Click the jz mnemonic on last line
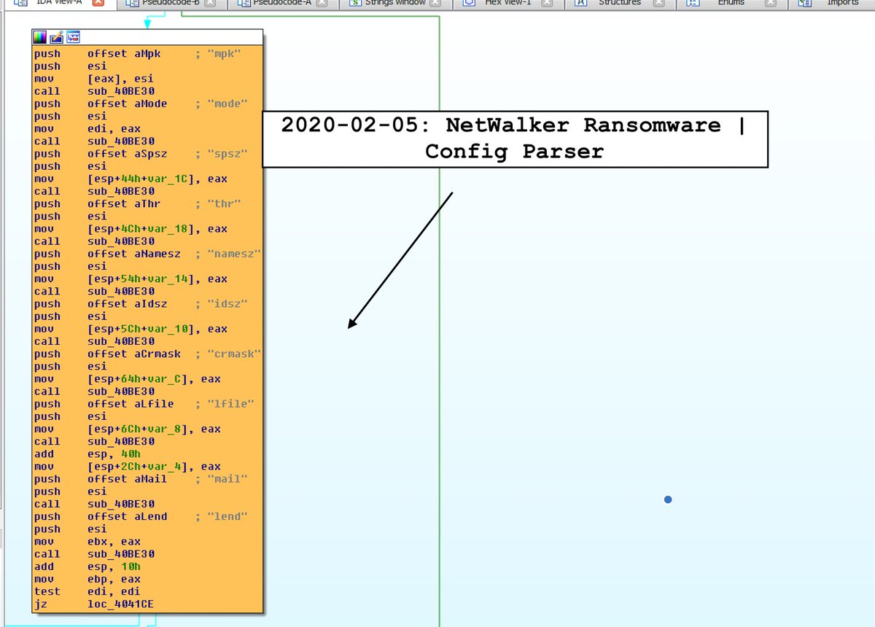Viewport: 875px width, 627px height. click(41, 604)
